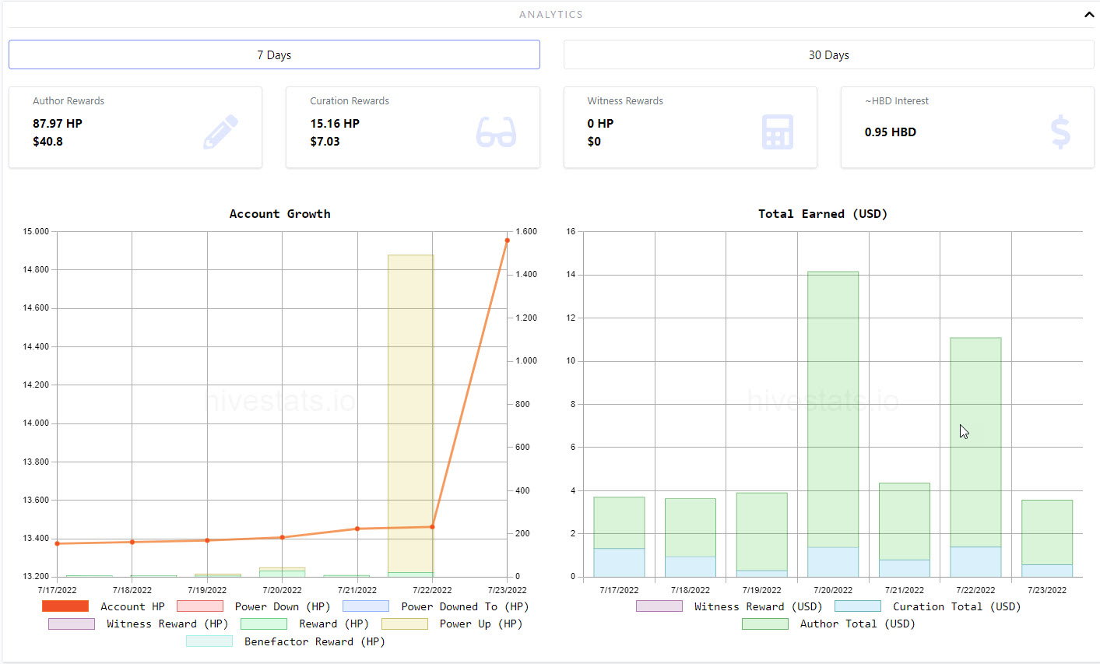Screen dimensions: 1100x664
Task: Toggle Curation Total (USD) legend entry
Action: 858,606
